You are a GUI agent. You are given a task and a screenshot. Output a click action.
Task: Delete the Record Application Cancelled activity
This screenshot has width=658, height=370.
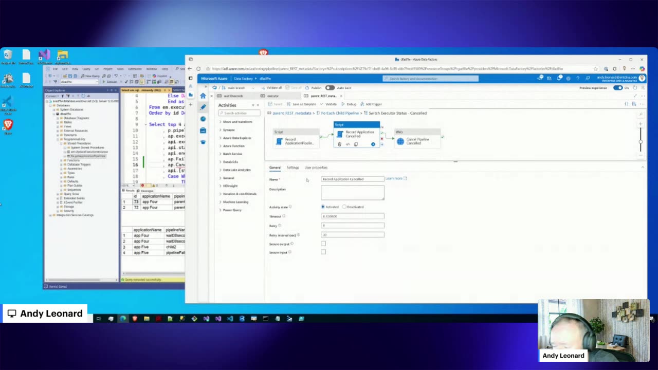(x=339, y=144)
